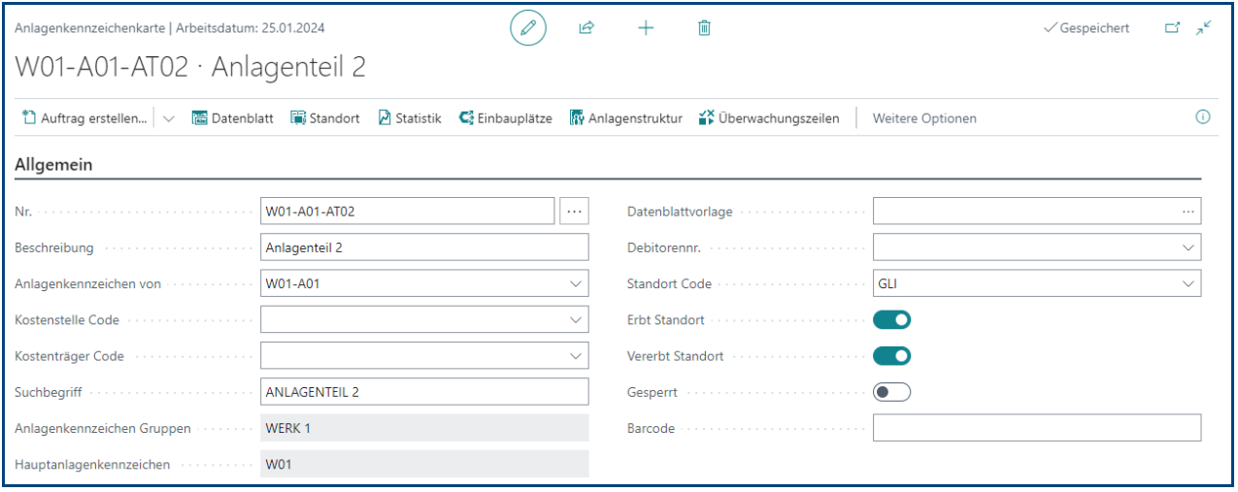
Task: Click the Beschreibung input field
Action: click(424, 247)
